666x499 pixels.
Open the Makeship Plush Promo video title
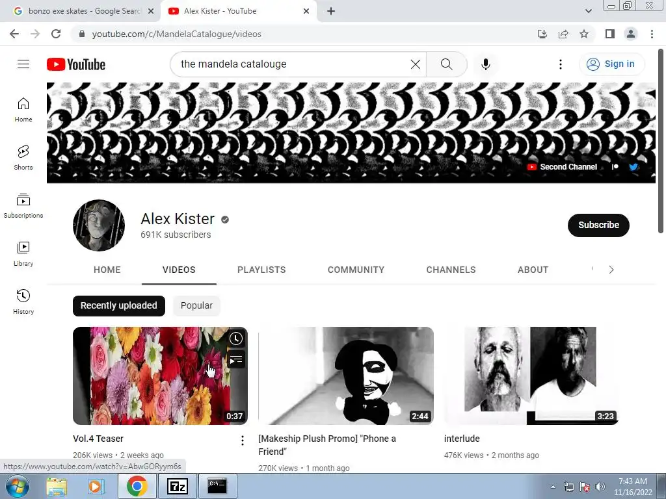[327, 444]
